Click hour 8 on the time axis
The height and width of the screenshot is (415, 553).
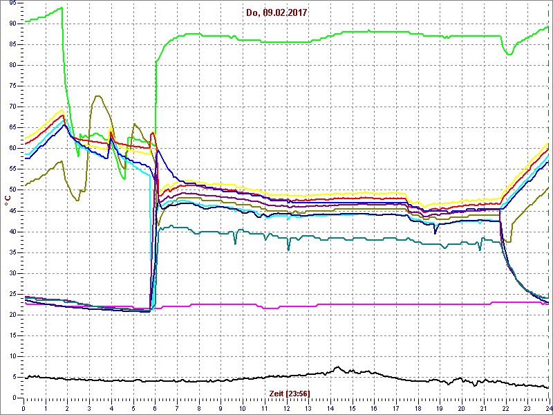coord(199,407)
